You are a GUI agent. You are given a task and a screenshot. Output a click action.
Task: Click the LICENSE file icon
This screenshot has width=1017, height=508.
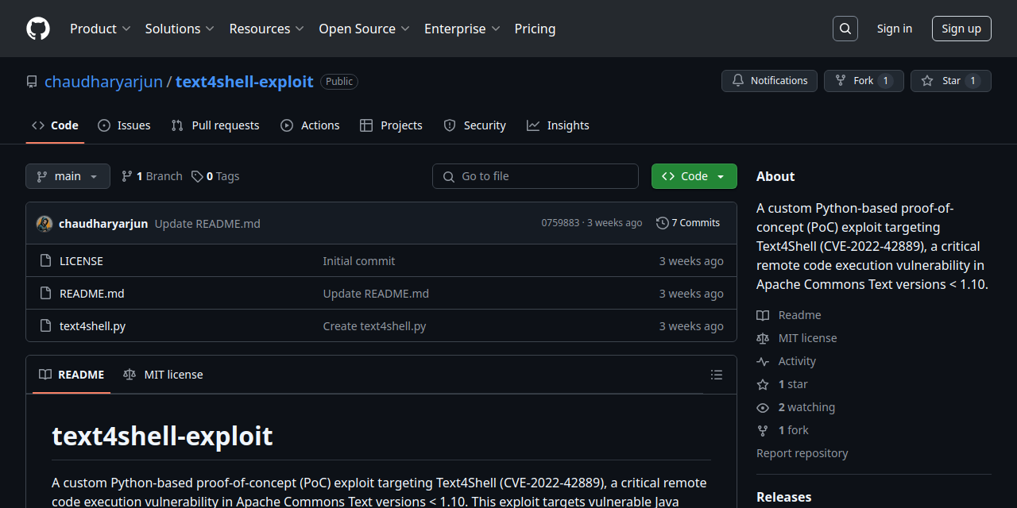[x=45, y=260]
